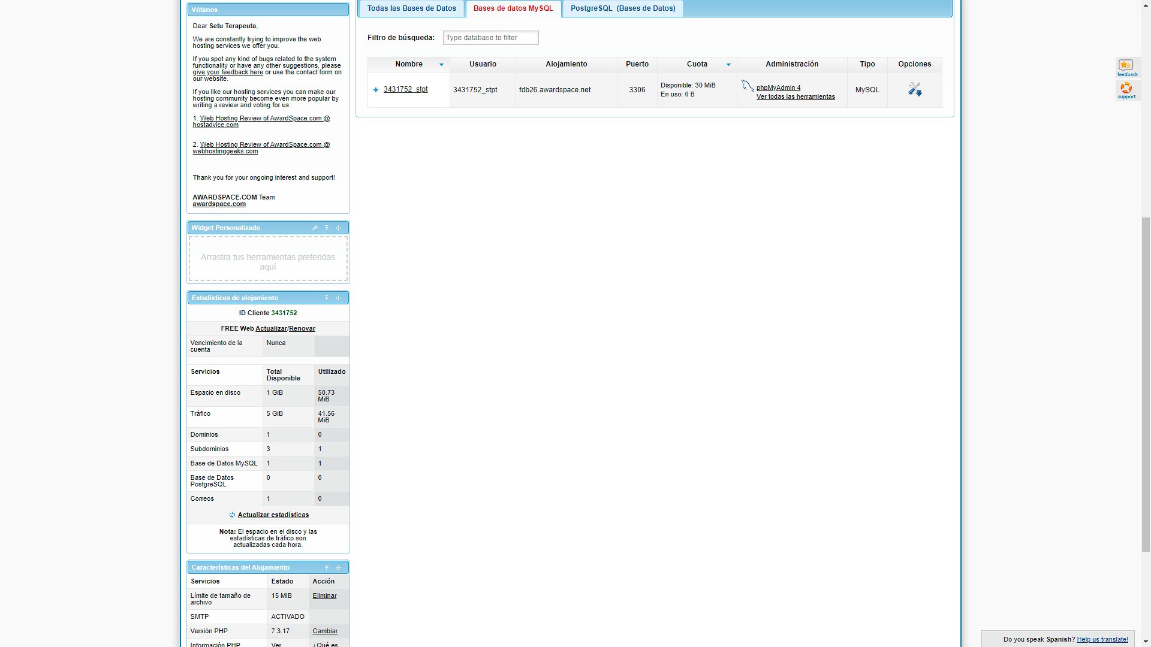Click the page vertical scrollbar thumb
The height and width of the screenshot is (647, 1151).
1146,383
